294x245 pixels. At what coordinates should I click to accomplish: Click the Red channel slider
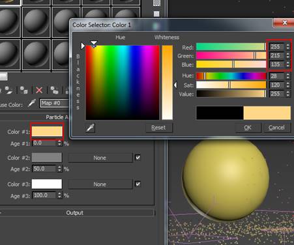[x=231, y=47]
